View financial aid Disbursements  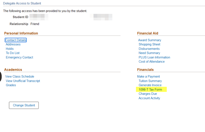pos(149,49)
